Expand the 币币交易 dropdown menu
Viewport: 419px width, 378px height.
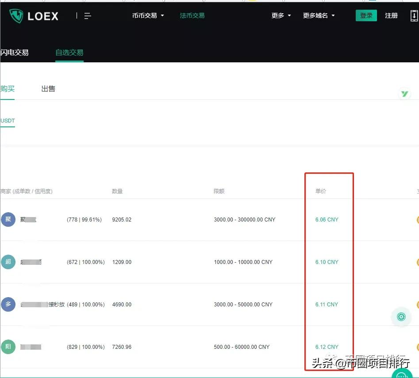[x=148, y=16]
